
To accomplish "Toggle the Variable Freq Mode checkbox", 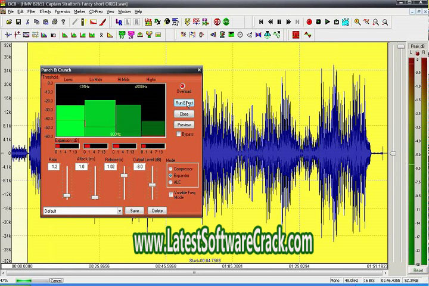I will coord(172,194).
